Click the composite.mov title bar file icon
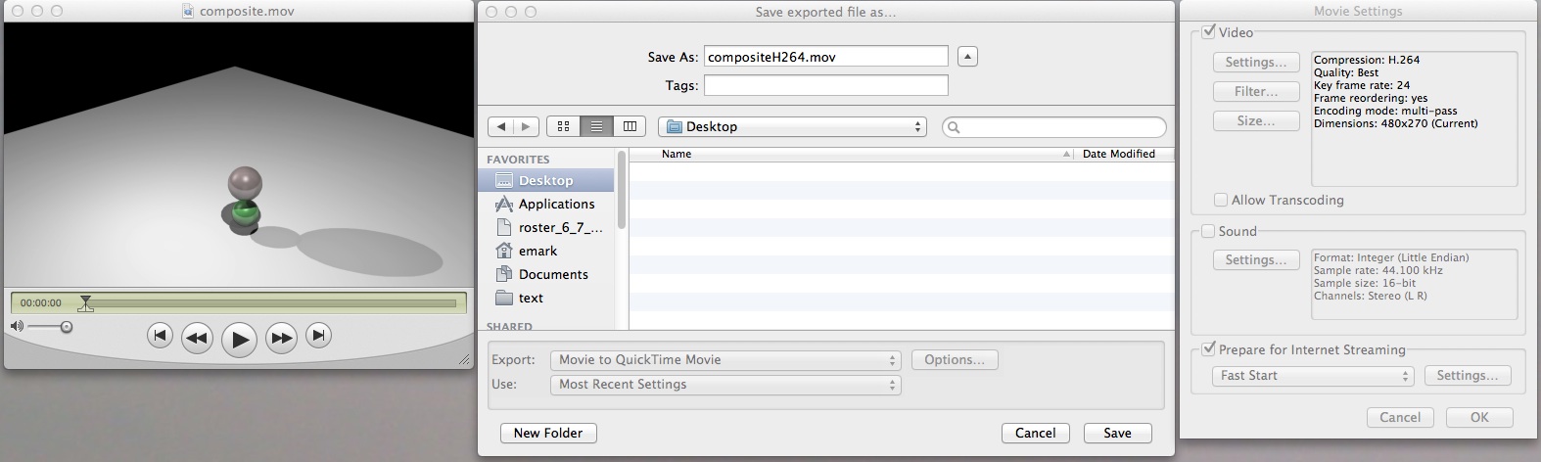The width and height of the screenshot is (1541, 462). coord(189,11)
